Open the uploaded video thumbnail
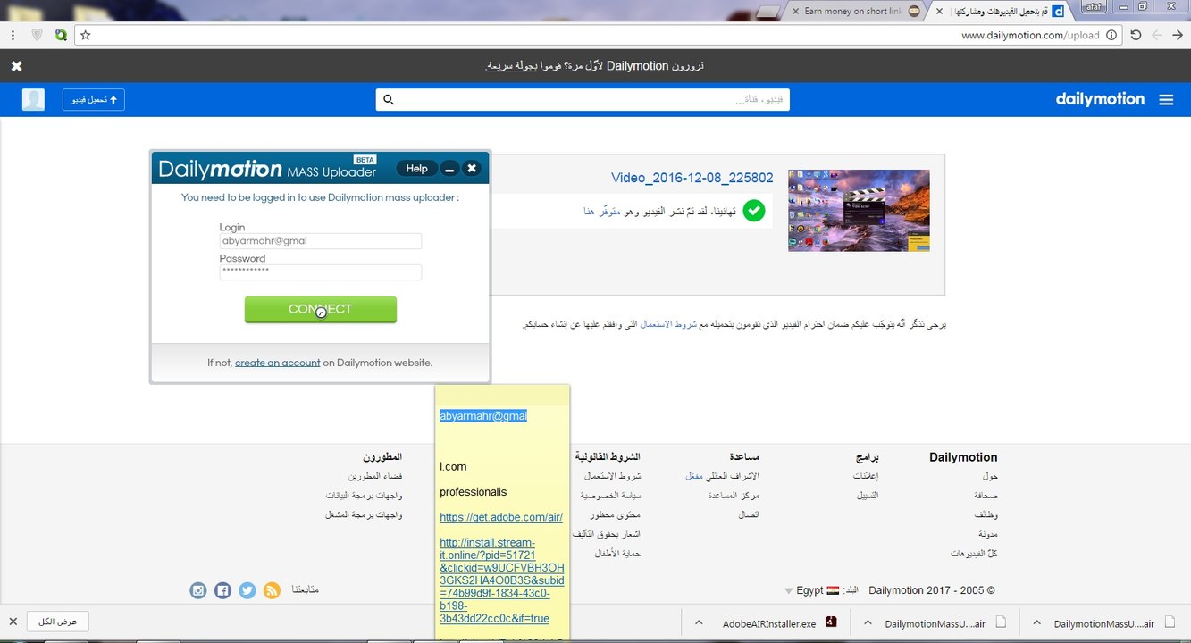 pos(859,211)
